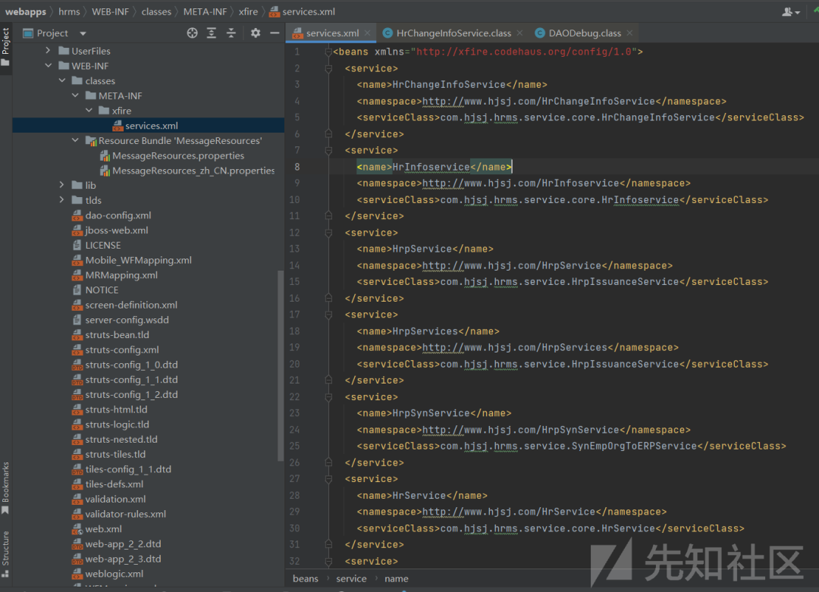This screenshot has height=592, width=819.
Task: Click the lib folder icon
Action: (x=77, y=185)
